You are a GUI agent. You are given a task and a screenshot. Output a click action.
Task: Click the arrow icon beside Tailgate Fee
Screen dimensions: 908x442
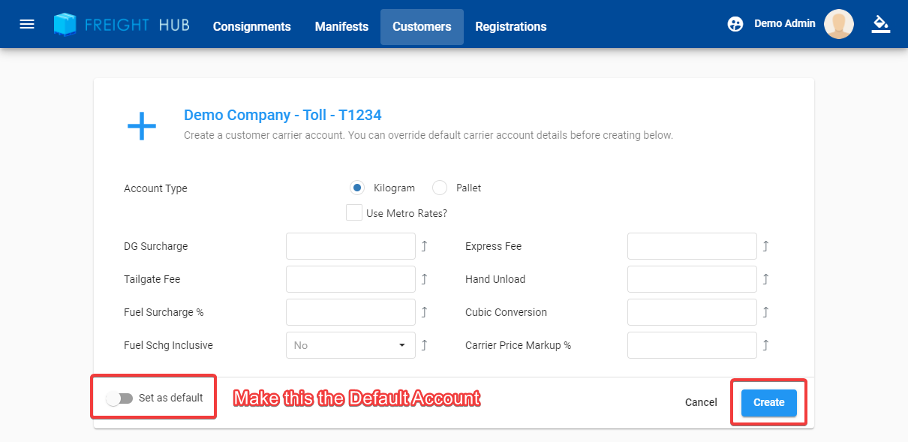coord(424,279)
